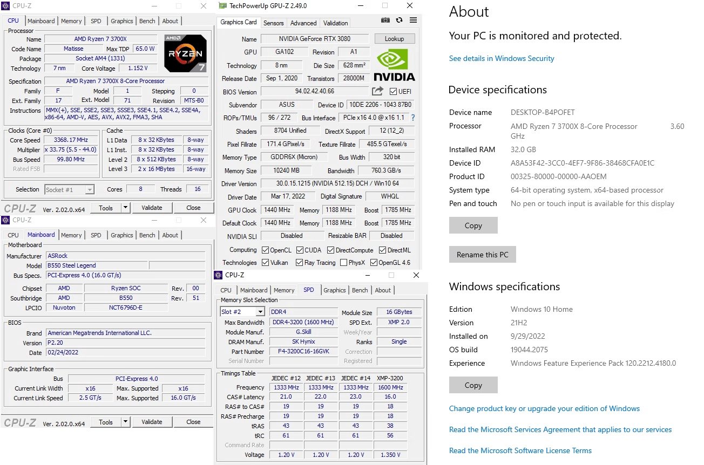Click the BIOS export share icon
Viewport: 704px width, 465px height.
tap(377, 91)
